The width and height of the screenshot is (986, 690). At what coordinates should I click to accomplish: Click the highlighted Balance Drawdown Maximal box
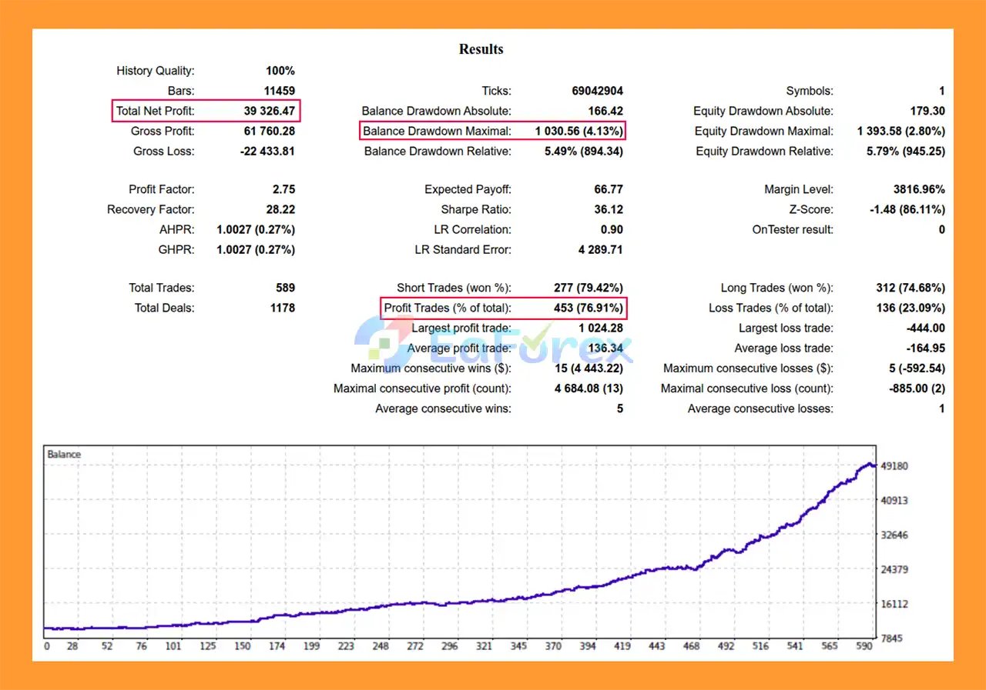click(492, 131)
